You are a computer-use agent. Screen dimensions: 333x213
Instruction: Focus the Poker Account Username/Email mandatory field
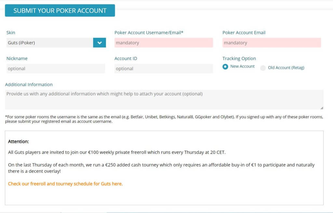click(x=164, y=43)
